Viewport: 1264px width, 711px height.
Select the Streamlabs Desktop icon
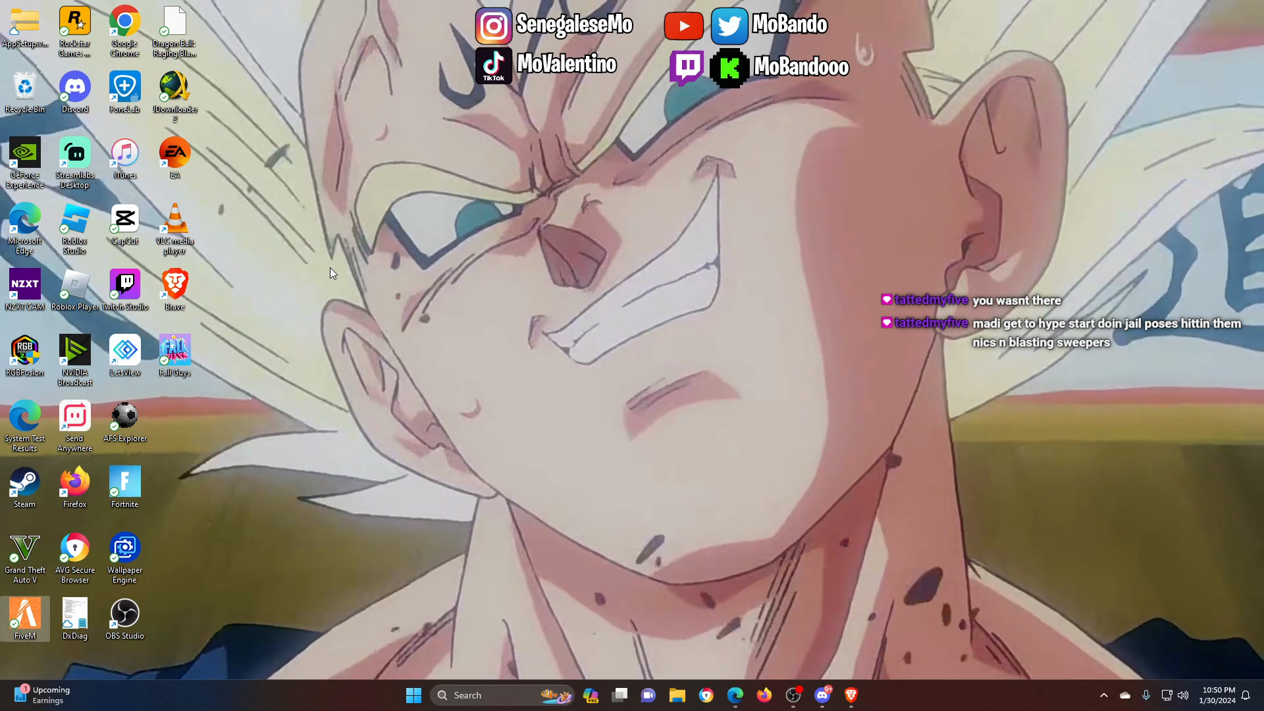click(x=74, y=163)
